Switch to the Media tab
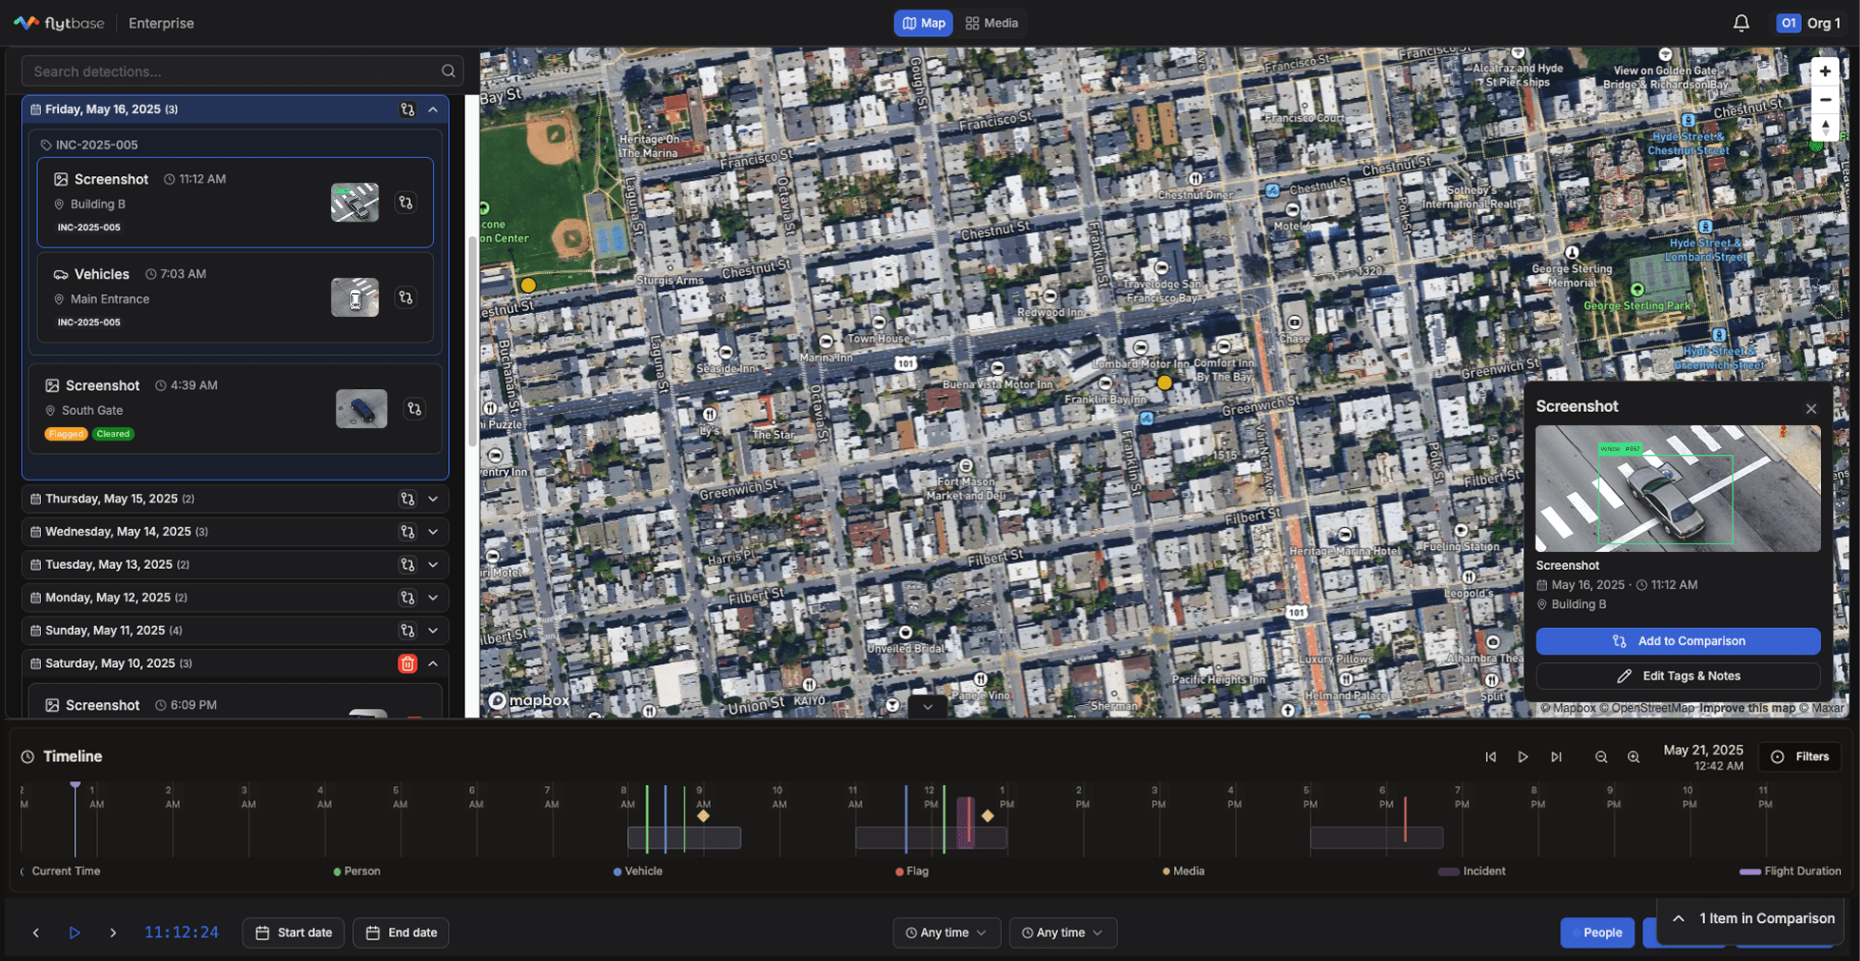Screen dimensions: 1860x961 point(991,23)
